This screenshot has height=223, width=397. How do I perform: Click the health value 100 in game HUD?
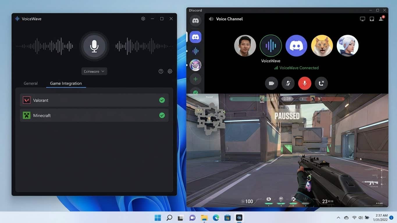point(249,201)
